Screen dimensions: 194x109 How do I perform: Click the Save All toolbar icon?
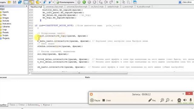coord(20,2)
